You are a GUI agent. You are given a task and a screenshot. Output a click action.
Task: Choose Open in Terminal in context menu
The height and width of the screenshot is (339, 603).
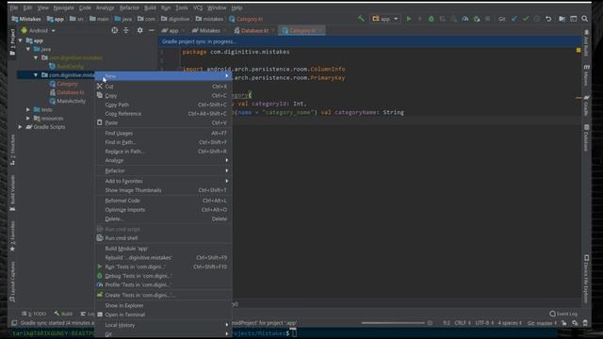click(163, 315)
